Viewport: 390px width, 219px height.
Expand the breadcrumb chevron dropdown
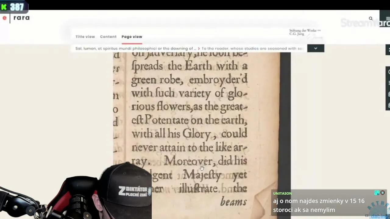click(x=316, y=48)
